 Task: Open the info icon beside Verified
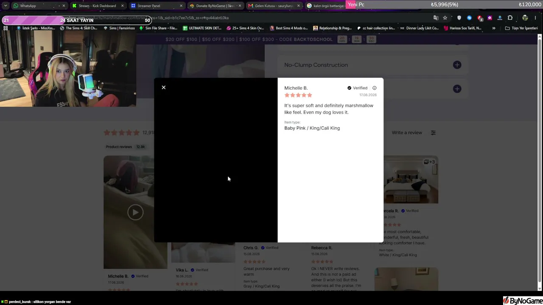(x=374, y=88)
